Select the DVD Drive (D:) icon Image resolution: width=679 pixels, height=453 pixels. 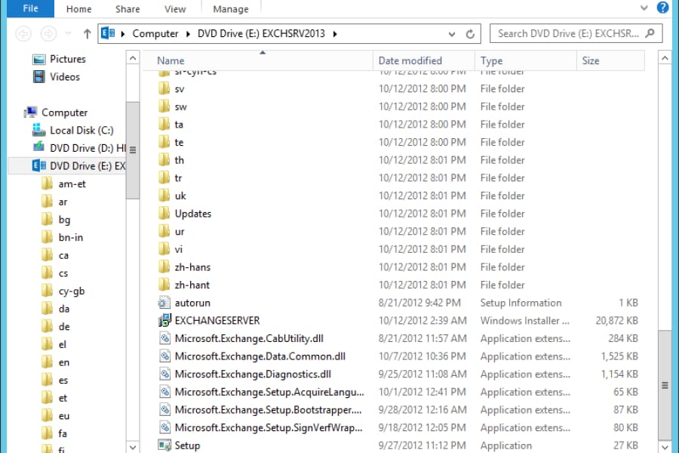pos(39,147)
